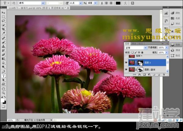Viewport: 183px width, 131px height.
Task: Align text left
Action: pyautogui.click(x=102, y=3)
